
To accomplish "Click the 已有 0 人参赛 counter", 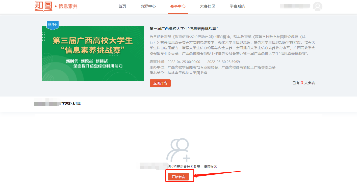I will [x=303, y=83].
